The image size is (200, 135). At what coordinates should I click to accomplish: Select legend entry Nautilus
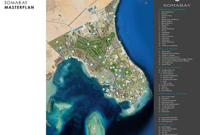(163, 27)
